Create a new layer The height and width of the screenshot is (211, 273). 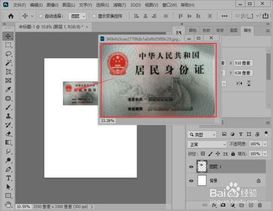coord(251,205)
